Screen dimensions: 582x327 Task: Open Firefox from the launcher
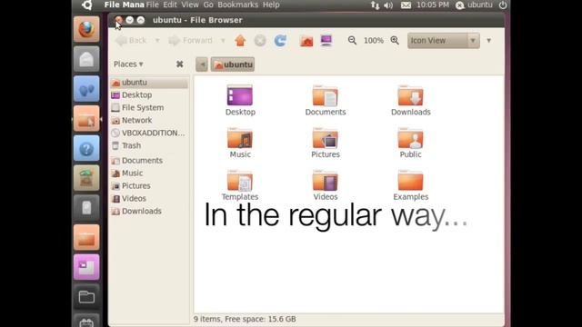(x=86, y=29)
